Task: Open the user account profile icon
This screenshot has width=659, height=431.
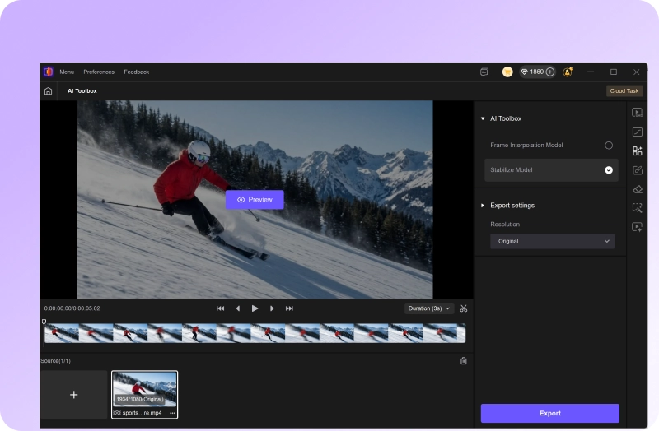Action: coord(568,72)
